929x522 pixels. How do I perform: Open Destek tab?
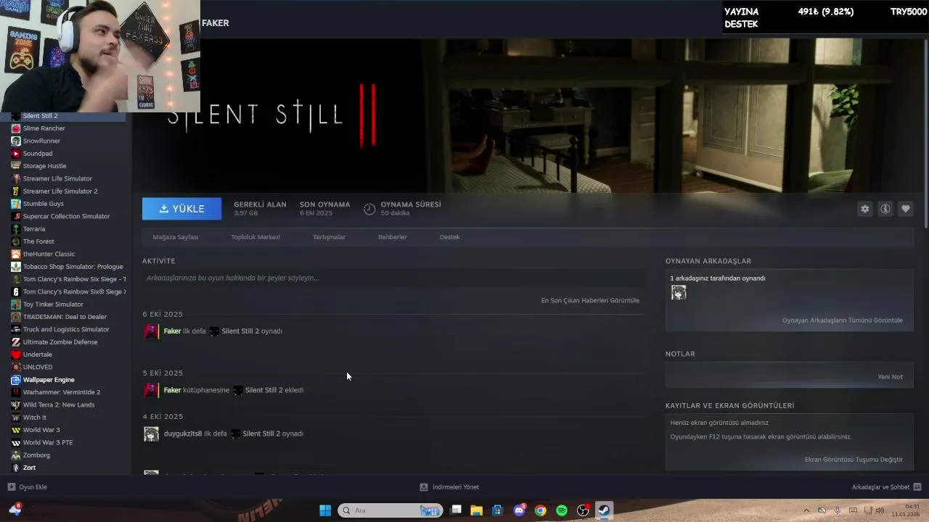[449, 237]
